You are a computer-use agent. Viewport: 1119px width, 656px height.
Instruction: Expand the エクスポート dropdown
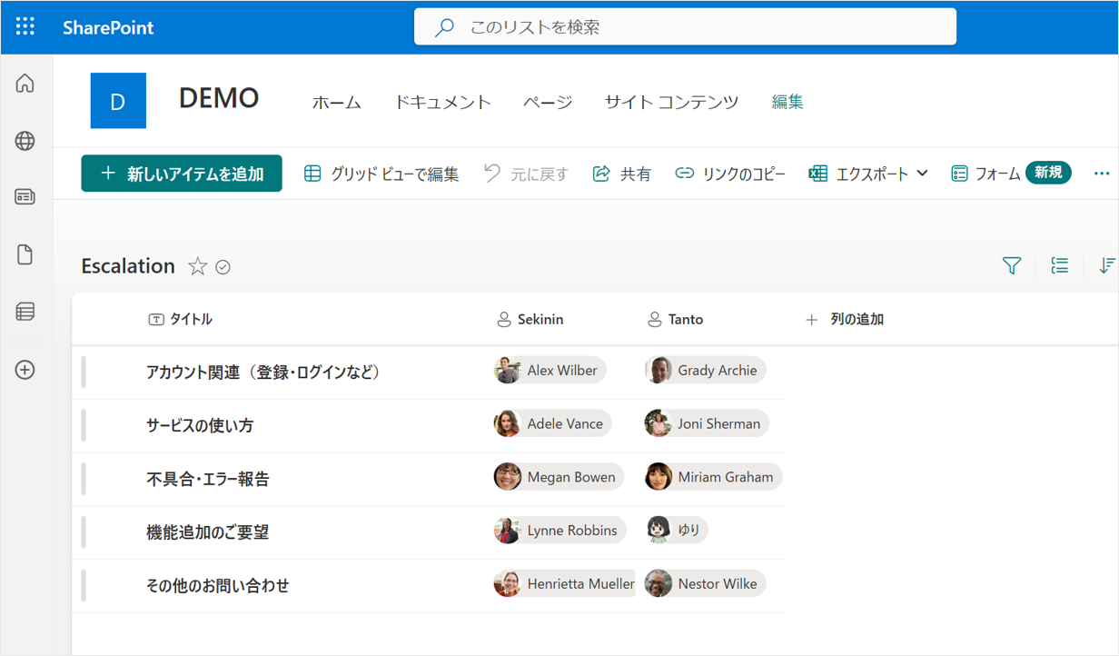pyautogui.click(x=923, y=174)
